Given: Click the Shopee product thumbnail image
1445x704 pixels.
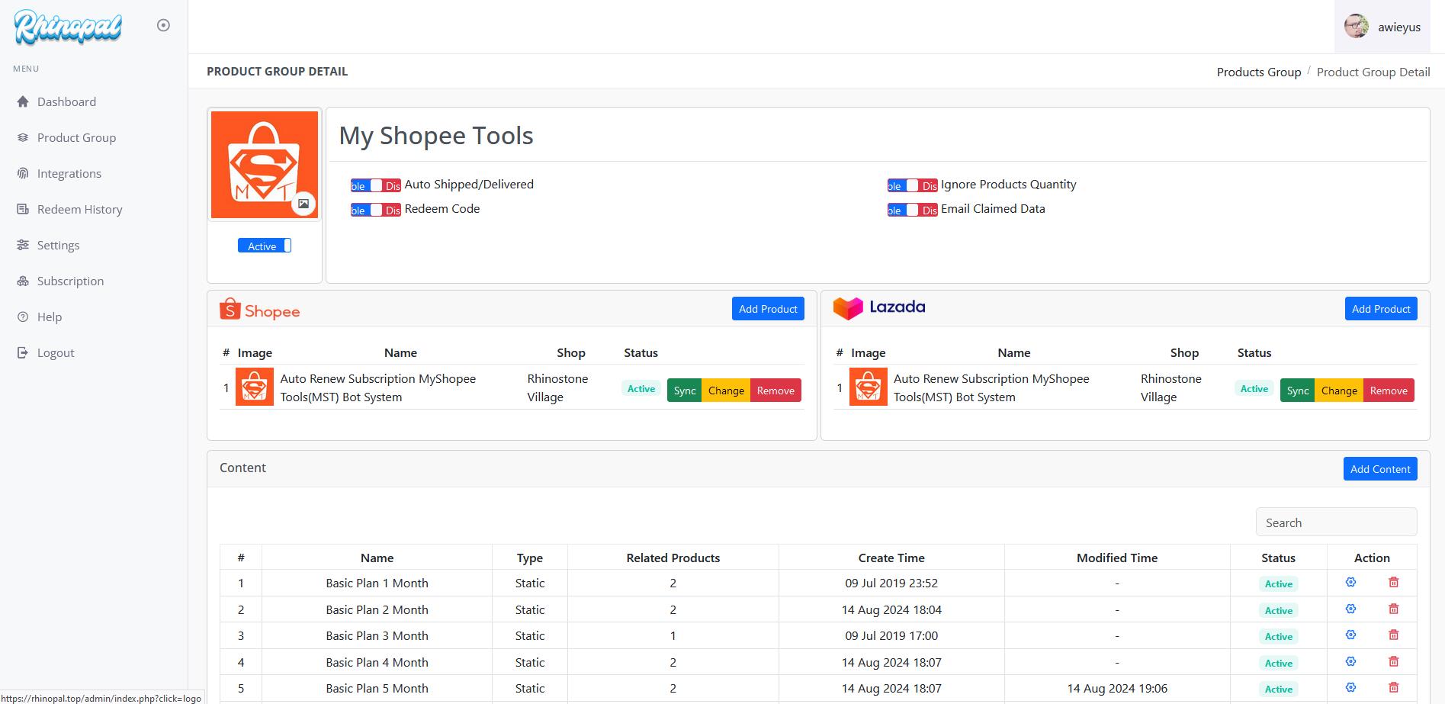Looking at the screenshot, I should coord(255,387).
